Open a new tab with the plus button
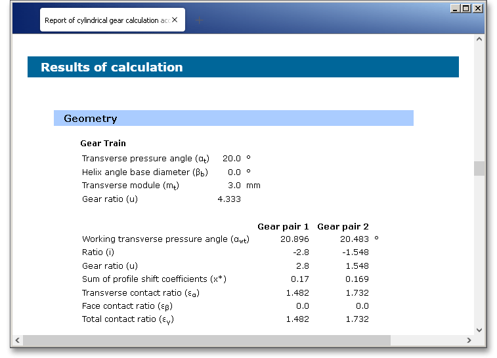Screen dimensions: 497x358 coord(200,20)
